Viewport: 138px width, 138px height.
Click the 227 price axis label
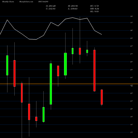(131, 93)
